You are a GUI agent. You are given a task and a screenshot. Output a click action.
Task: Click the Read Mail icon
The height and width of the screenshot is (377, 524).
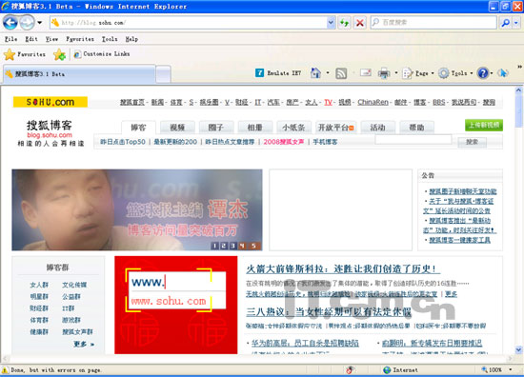point(366,72)
